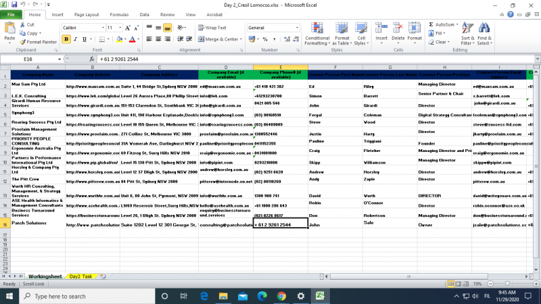Open Google Chrome from the taskbar
Image resolution: width=541 pixels, height=304 pixels.
[281, 297]
